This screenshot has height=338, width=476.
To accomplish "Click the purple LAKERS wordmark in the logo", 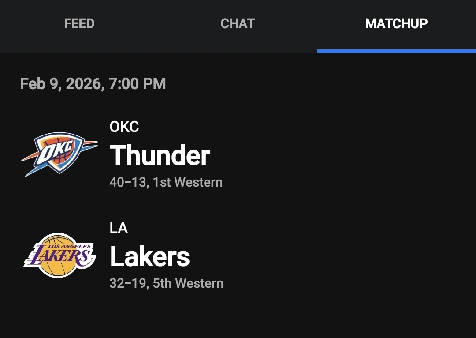I will (58, 256).
